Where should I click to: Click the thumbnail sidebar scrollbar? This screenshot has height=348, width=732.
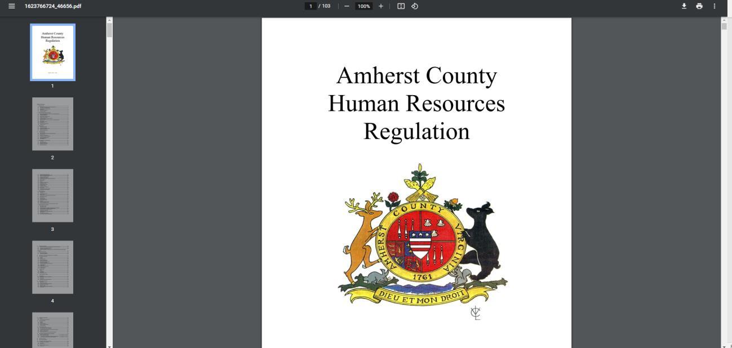[109, 30]
